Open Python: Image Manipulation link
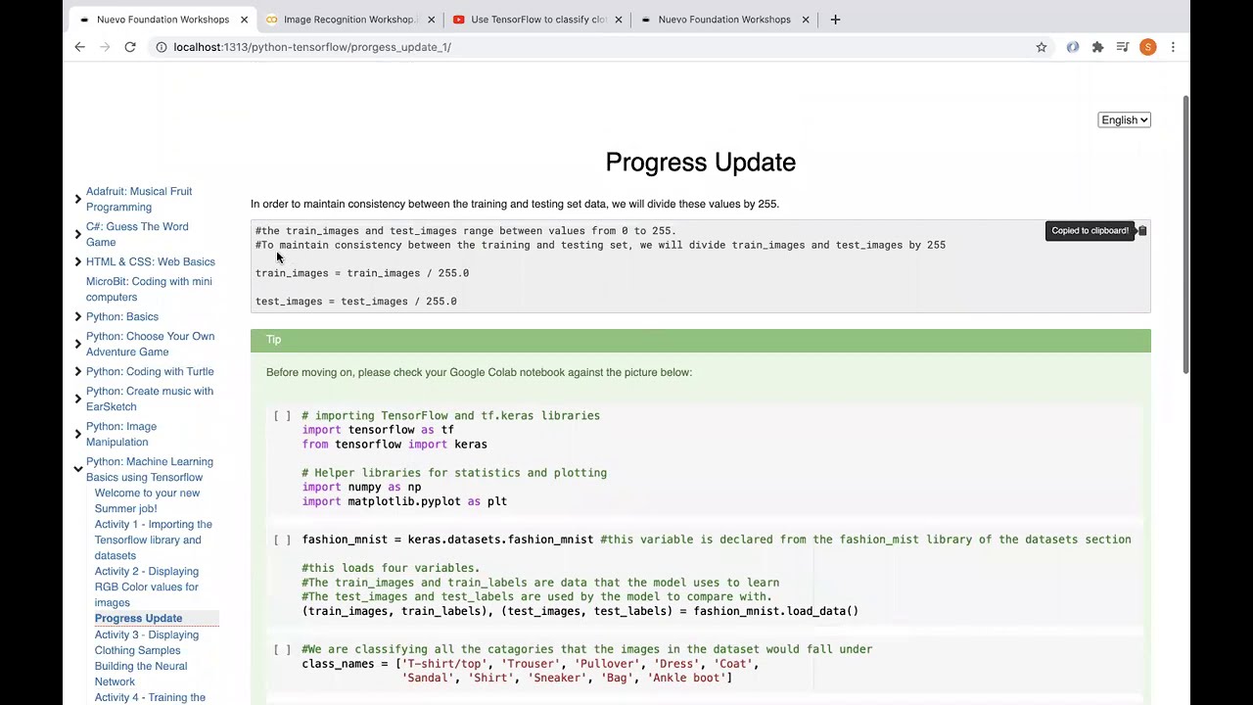The image size is (1253, 705). pyautogui.click(x=121, y=434)
